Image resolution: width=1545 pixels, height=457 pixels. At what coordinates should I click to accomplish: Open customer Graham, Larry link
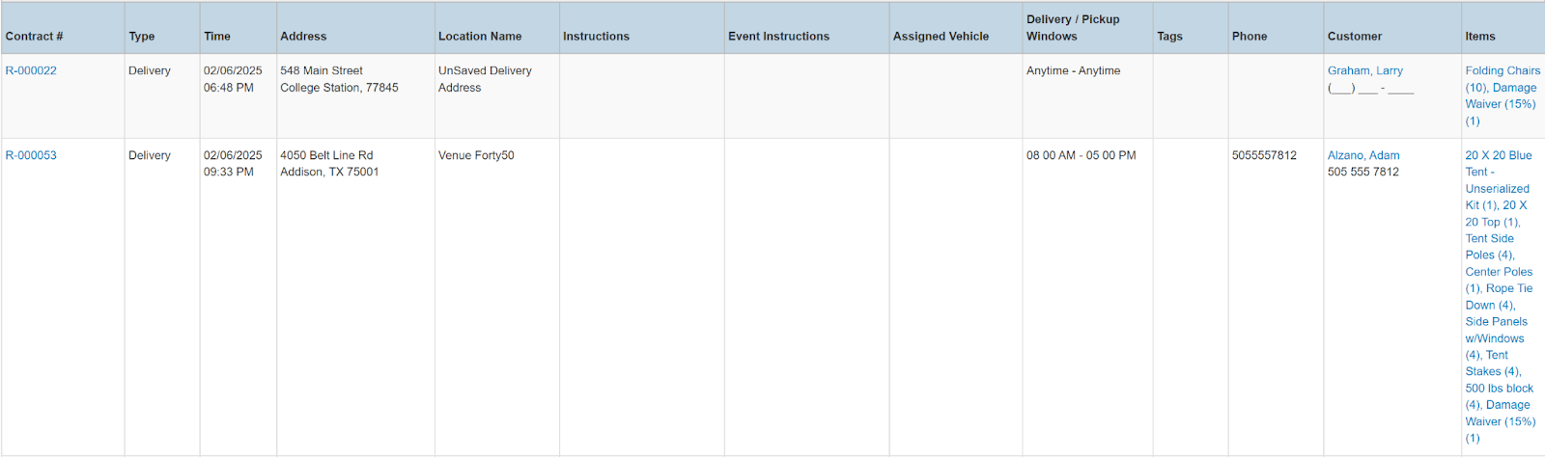pyautogui.click(x=1364, y=70)
